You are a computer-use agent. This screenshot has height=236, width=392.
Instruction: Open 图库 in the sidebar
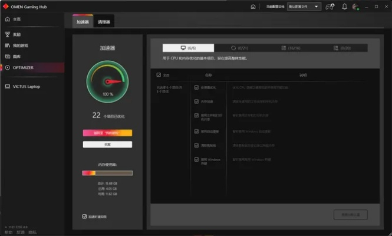[x=17, y=56]
